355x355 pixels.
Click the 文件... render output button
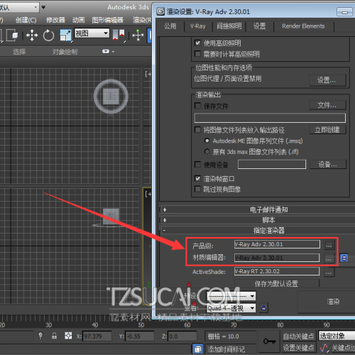tap(327, 105)
